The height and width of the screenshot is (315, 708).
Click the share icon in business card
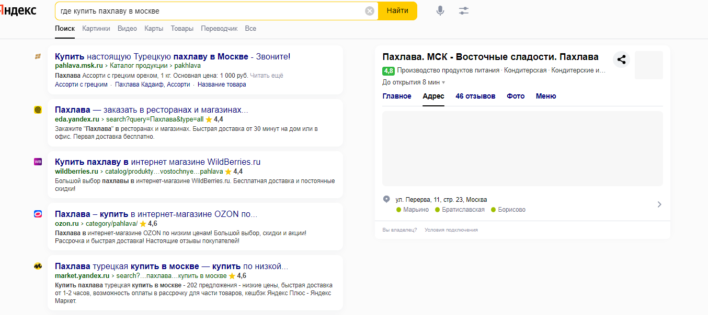621,59
